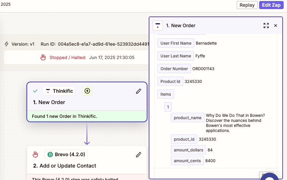Click the Thinkific icon in panel header
This screenshot has width=287, height=180.
(157, 26)
